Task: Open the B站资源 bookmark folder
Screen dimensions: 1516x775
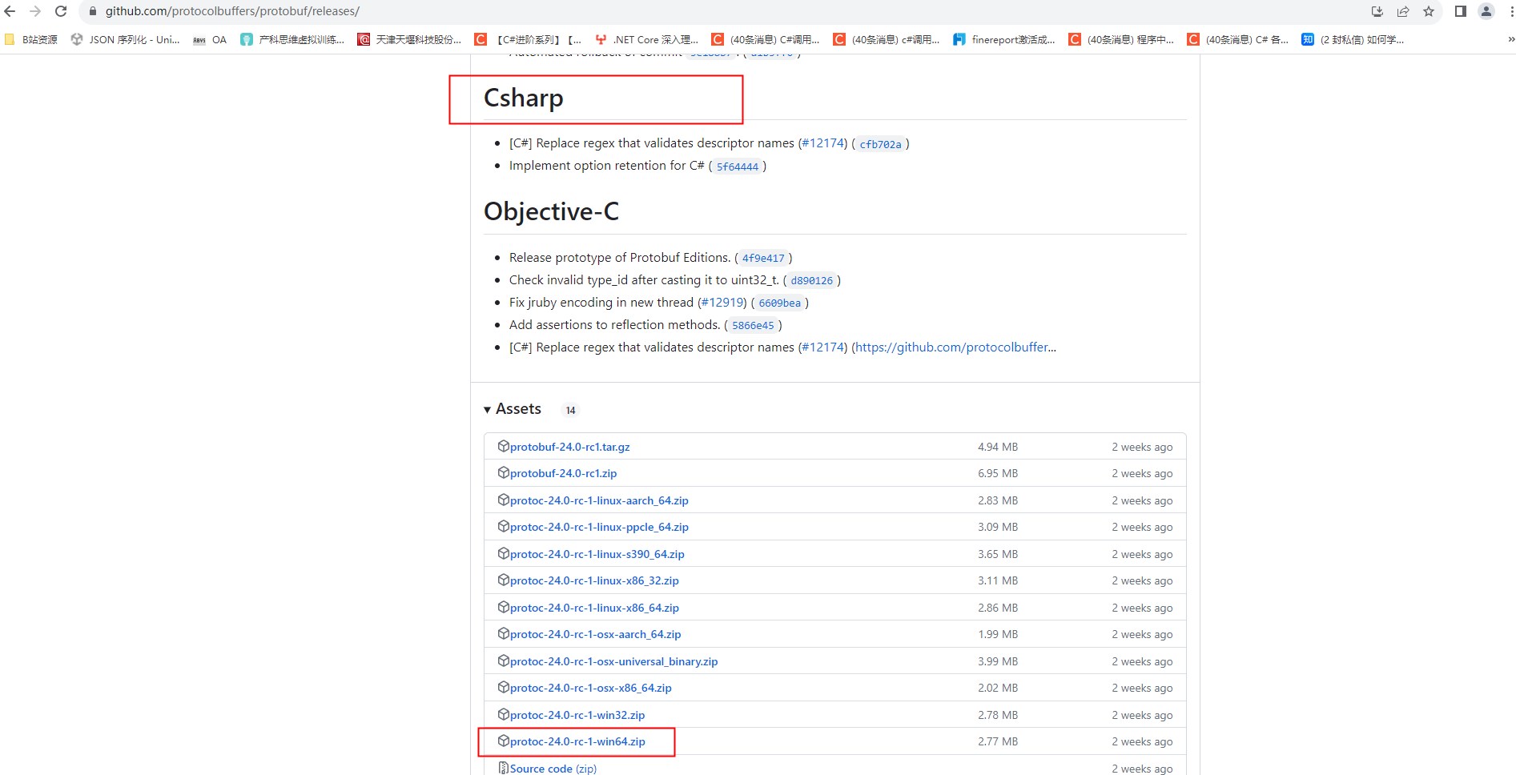Action: tap(31, 39)
